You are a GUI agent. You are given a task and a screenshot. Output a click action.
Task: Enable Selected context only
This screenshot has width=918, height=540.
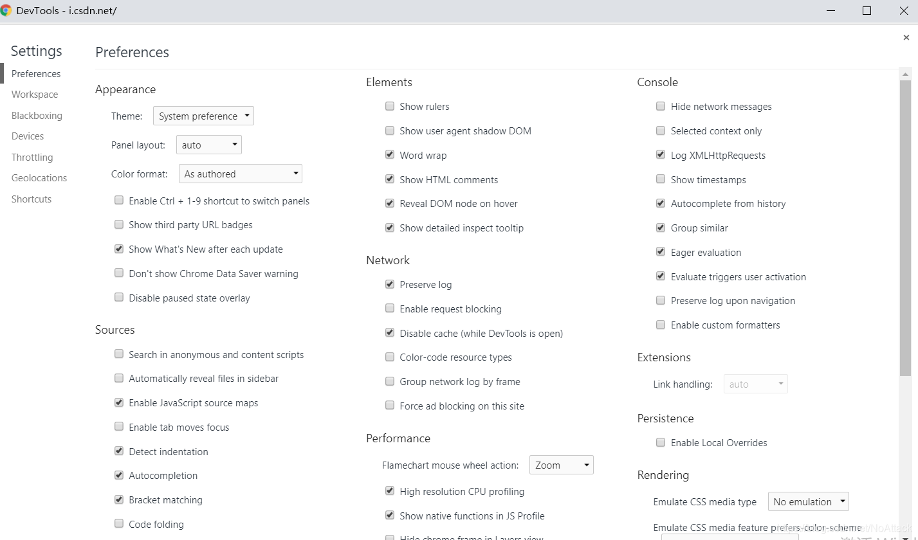pos(661,130)
